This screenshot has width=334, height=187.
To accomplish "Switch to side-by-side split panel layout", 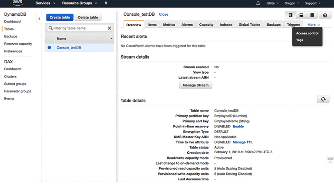I will point(290,15).
